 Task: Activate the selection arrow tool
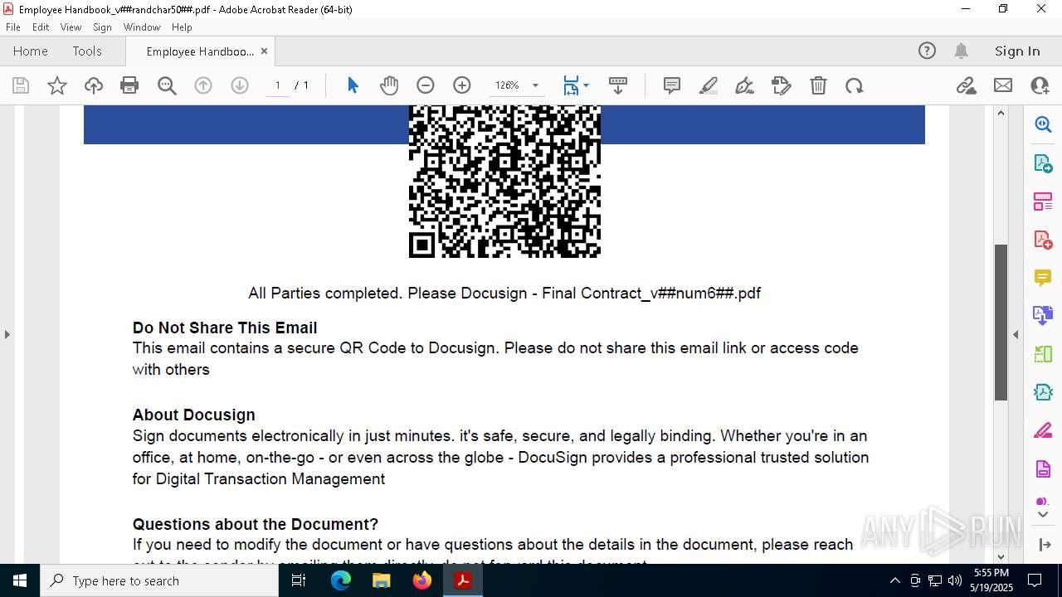coord(353,85)
